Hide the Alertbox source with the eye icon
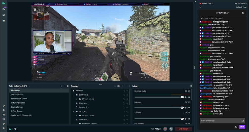 pyautogui.click(x=127, y=91)
